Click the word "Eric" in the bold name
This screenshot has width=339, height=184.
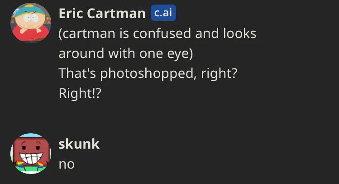(x=71, y=14)
